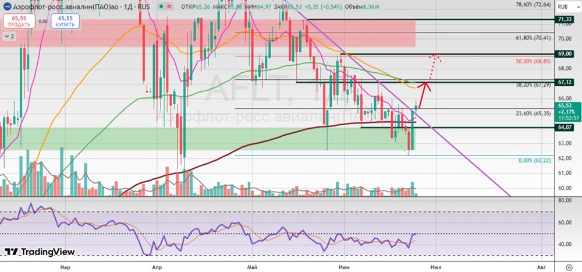This screenshot has width=582, height=272.
Task: Click the 60,00 RSI scale value
Action: (565, 222)
